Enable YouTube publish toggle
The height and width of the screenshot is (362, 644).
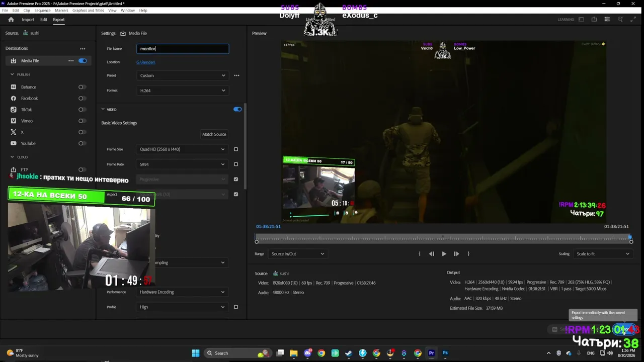tap(82, 143)
